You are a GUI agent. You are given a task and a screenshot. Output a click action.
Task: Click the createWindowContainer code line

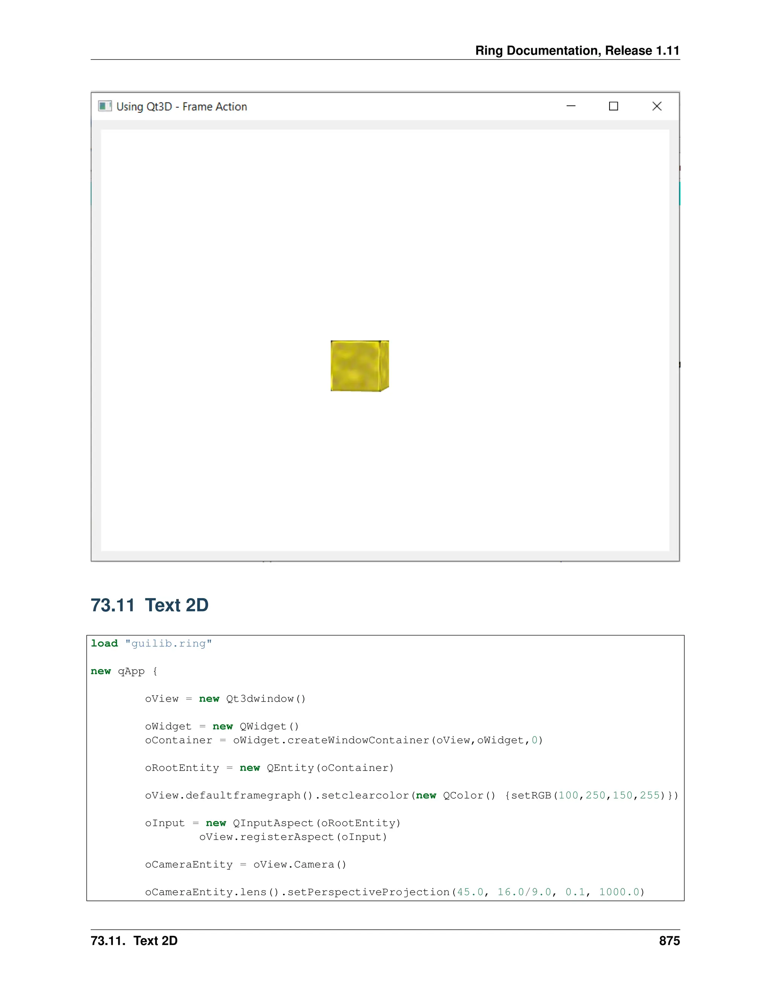(343, 740)
